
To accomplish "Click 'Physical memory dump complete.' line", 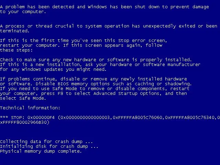I will click(41, 151).
